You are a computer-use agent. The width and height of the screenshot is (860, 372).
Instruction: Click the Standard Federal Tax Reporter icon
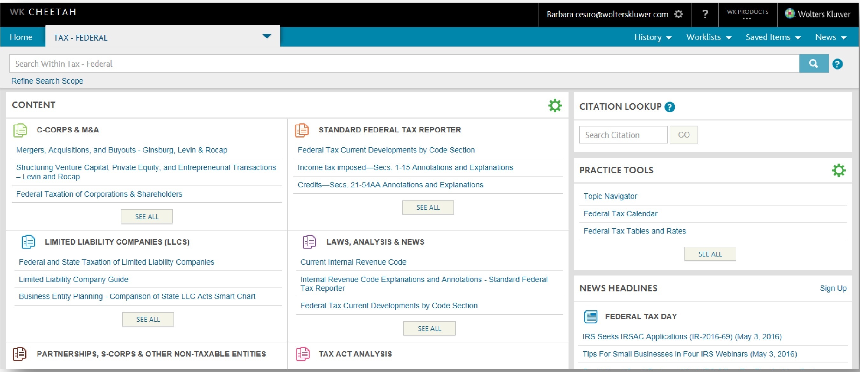click(302, 130)
